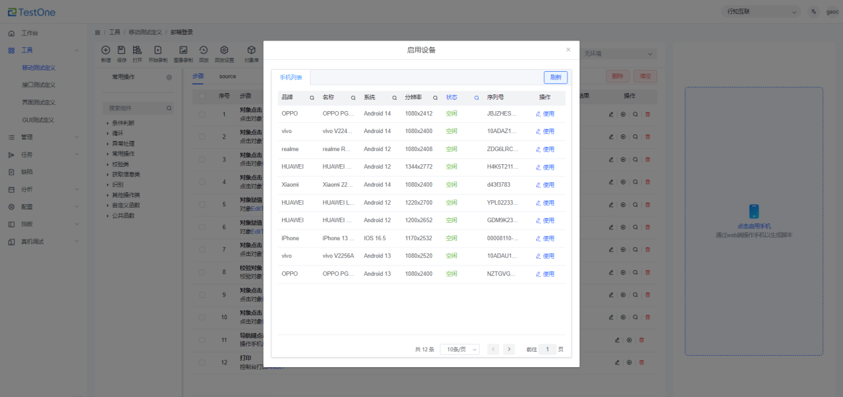Click the 1170x2532 resolution cell
This screenshot has width=843, height=397.
(x=419, y=238)
